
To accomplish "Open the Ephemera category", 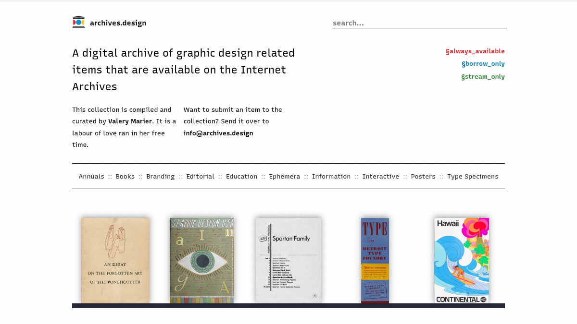I will click(284, 177).
